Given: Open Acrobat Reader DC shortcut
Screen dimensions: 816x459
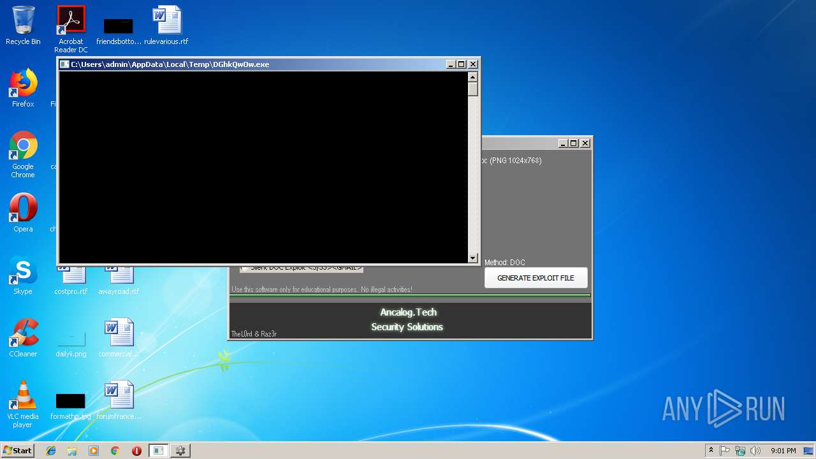Looking at the screenshot, I should (x=71, y=29).
